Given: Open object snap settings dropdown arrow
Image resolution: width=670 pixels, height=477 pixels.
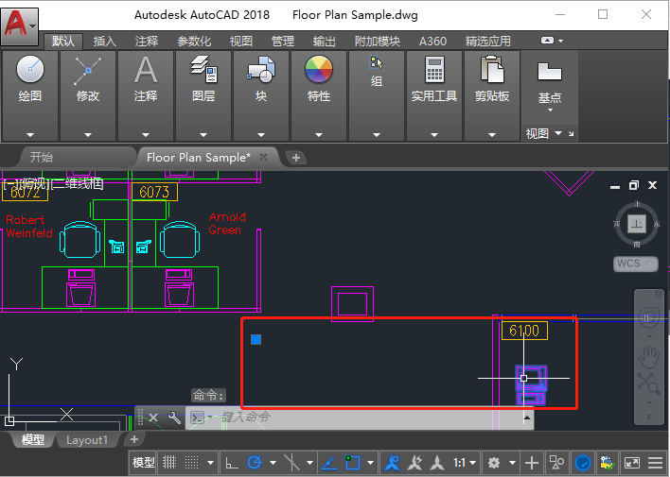Looking at the screenshot, I should pyautogui.click(x=370, y=463).
